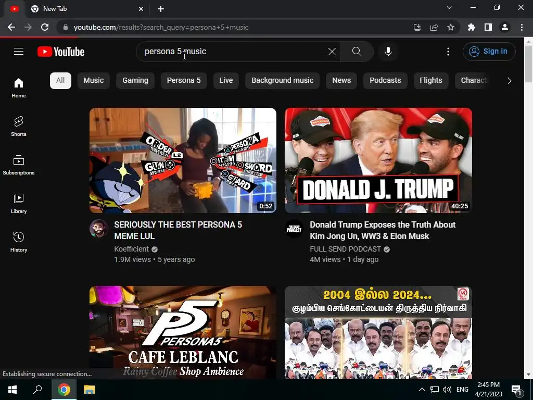
Task: Select the Persona 5 filter chip
Action: point(184,81)
